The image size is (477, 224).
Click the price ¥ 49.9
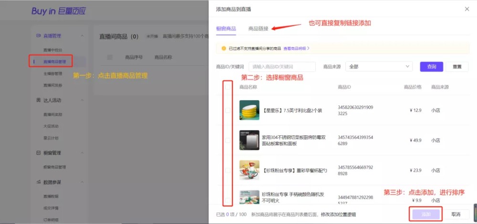[415, 141]
